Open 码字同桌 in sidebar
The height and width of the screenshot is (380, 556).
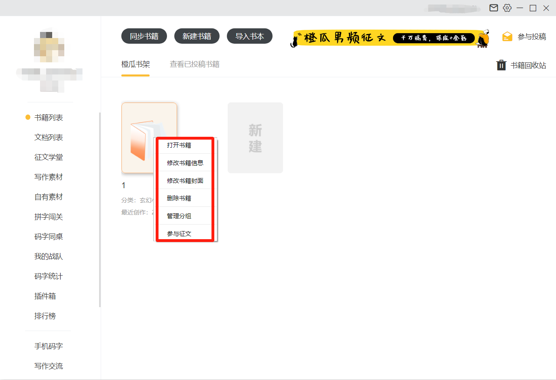[x=49, y=236]
